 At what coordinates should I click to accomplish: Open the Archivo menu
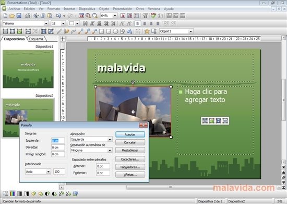point(14,8)
